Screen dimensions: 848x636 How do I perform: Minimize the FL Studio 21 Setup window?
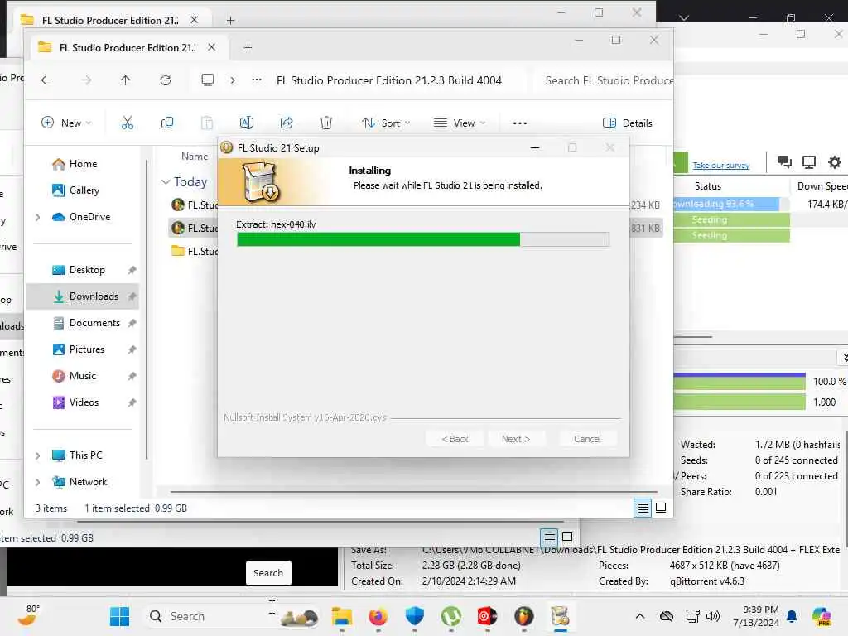535,147
